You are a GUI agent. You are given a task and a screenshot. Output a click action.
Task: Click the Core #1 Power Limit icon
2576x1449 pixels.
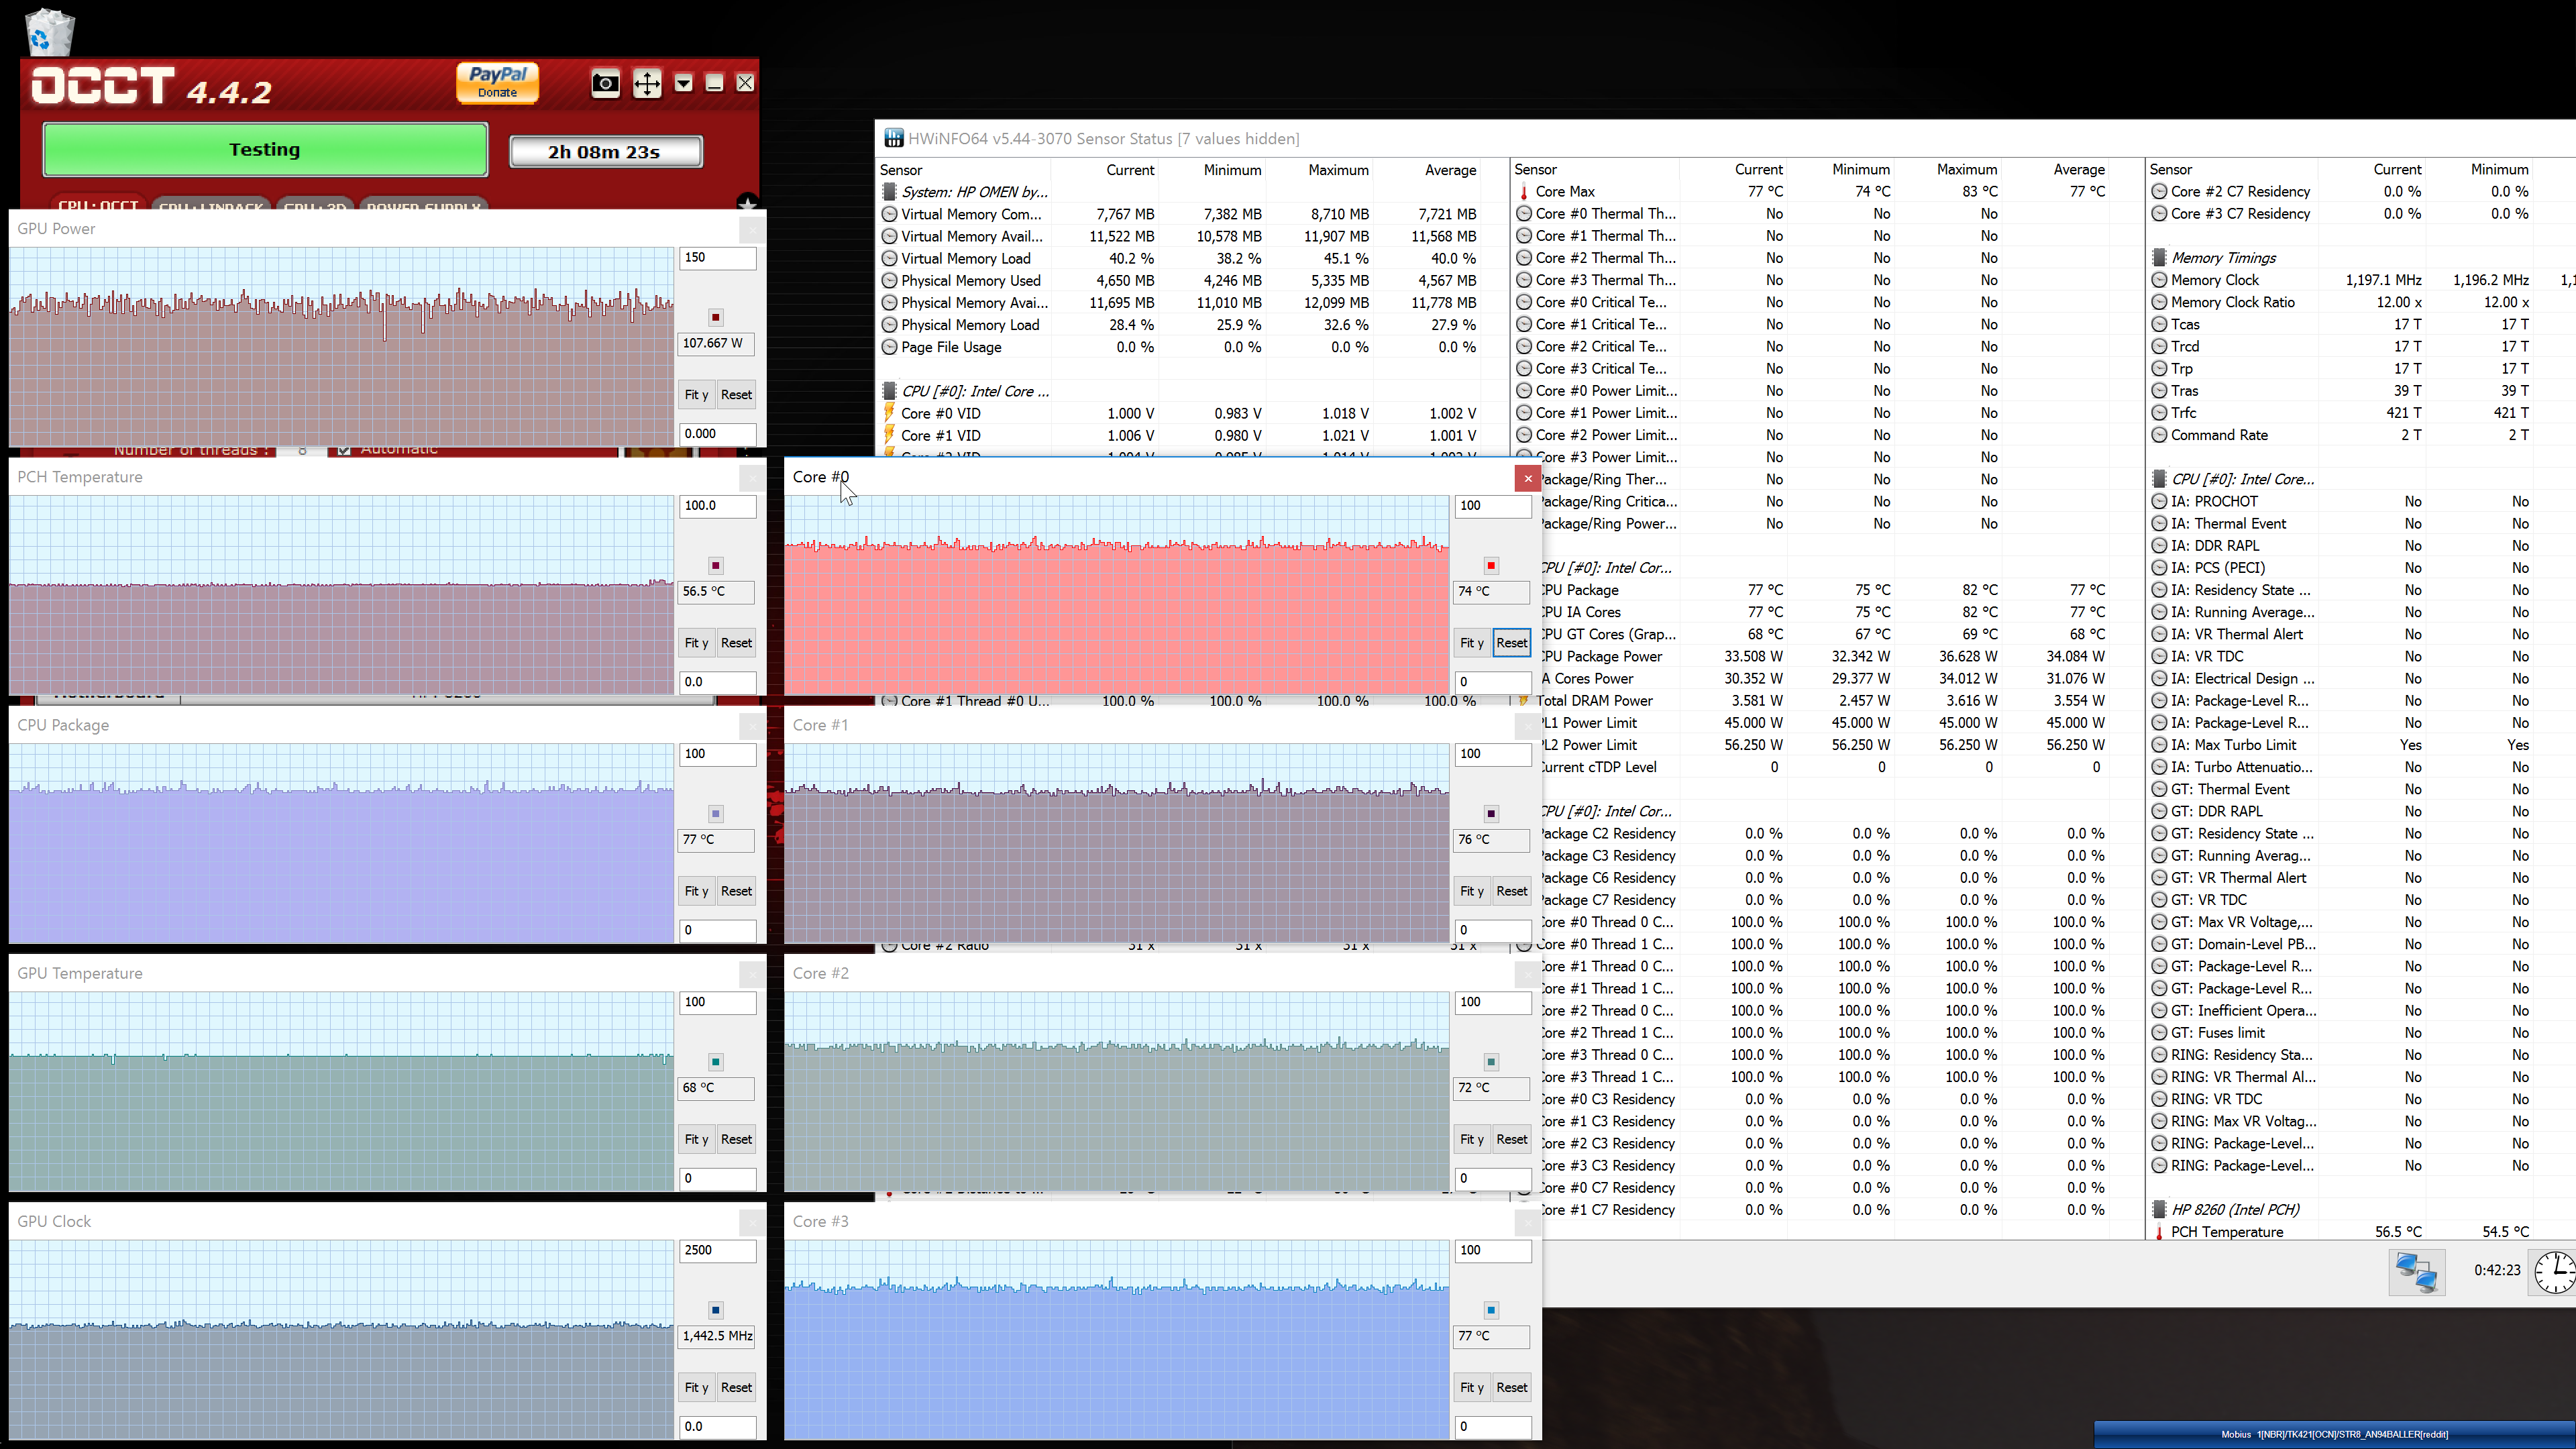[x=1523, y=412]
